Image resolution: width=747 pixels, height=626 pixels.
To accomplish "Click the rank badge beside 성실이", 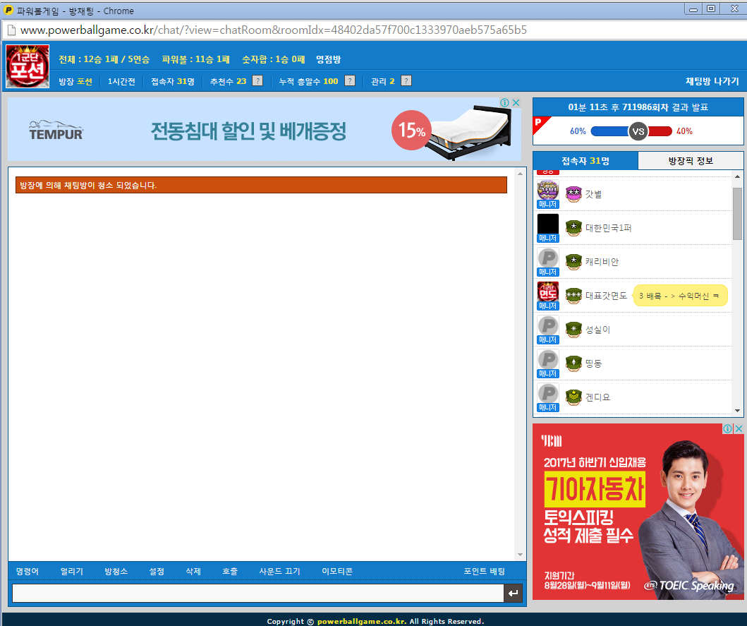I will click(x=573, y=330).
